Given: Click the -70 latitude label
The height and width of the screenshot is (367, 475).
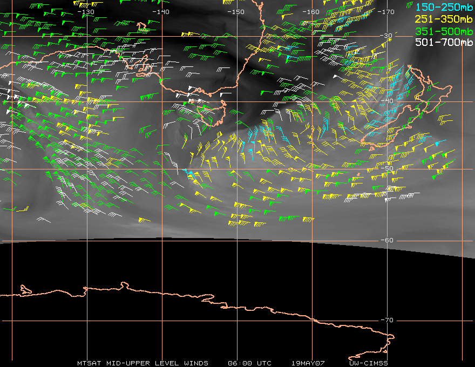Looking at the screenshot, I should (x=387, y=320).
